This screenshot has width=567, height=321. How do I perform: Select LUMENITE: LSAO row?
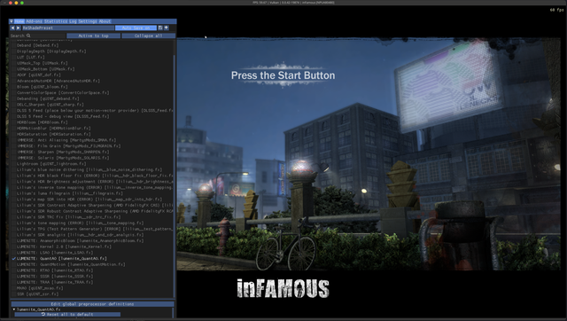55,253
